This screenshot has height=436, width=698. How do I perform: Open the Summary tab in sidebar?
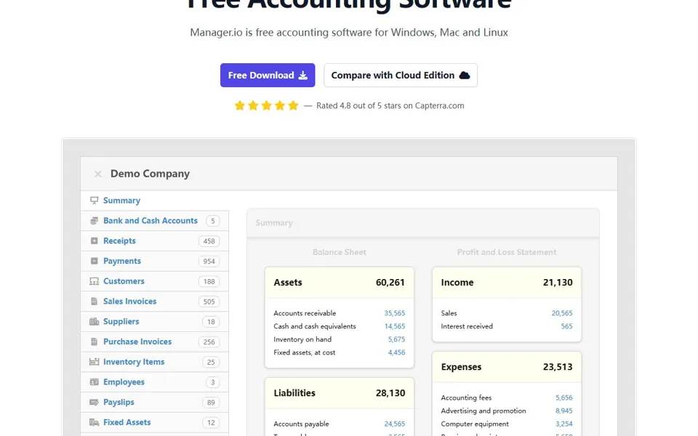pos(154,201)
